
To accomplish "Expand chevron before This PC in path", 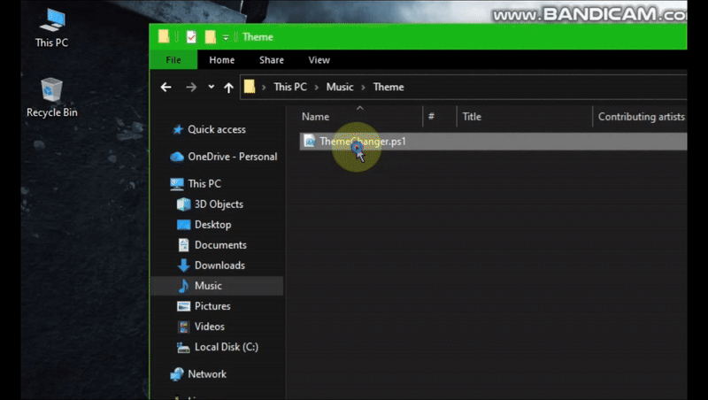I will [264, 87].
